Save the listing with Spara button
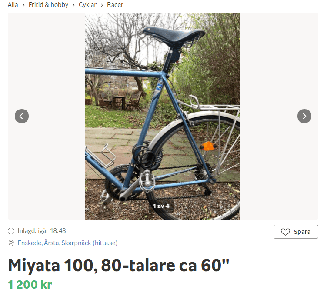This screenshot has height=303, width=327. [x=296, y=232]
